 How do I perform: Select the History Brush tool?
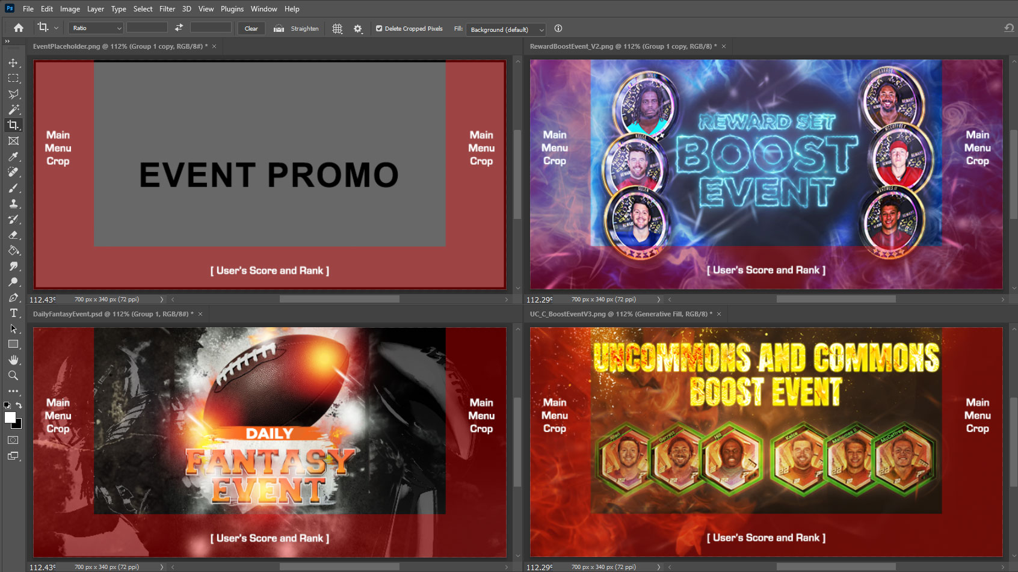13,219
